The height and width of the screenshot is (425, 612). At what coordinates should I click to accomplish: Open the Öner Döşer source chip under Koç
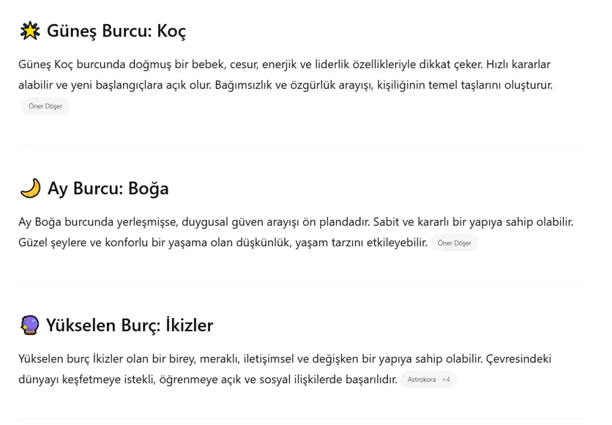tap(45, 106)
